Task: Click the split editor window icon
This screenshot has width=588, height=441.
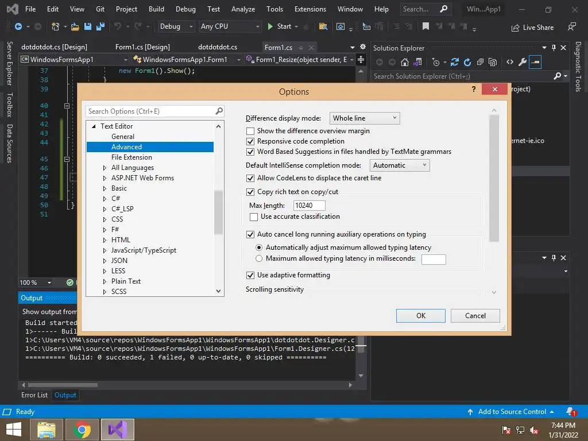Action: [361, 60]
